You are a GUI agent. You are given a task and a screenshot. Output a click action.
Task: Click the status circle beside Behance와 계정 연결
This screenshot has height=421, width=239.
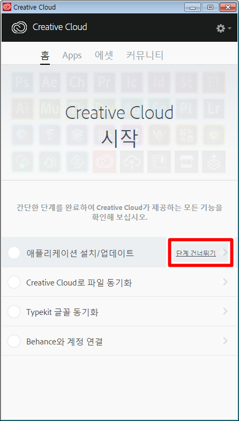14,341
